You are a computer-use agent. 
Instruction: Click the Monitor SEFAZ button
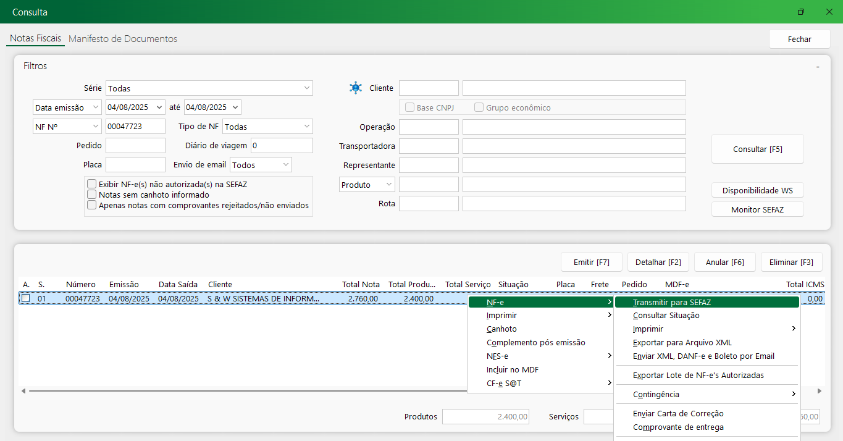757,209
